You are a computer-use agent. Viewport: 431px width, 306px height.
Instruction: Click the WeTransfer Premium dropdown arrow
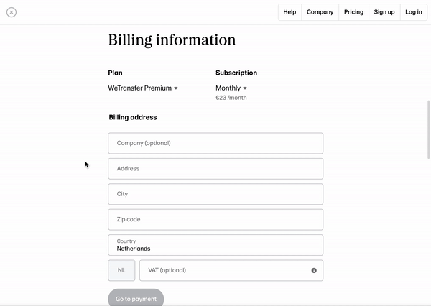[x=176, y=88]
